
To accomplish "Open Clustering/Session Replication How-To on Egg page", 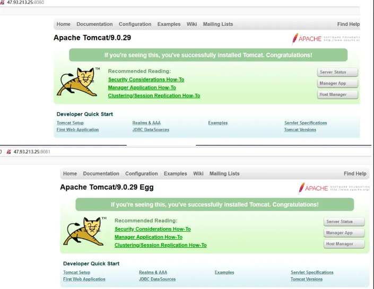I will tap(160, 245).
